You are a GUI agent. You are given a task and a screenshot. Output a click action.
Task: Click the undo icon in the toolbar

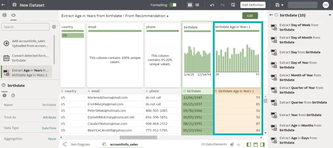212,5
